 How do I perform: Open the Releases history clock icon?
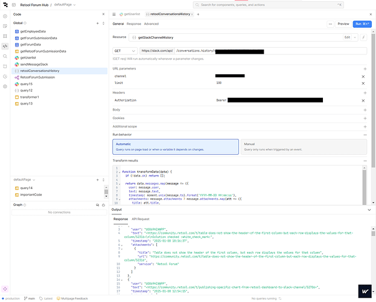(x=5, y=76)
